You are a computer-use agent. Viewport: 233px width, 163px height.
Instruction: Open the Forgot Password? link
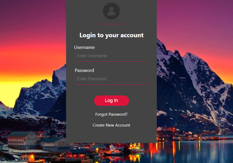coord(111,114)
